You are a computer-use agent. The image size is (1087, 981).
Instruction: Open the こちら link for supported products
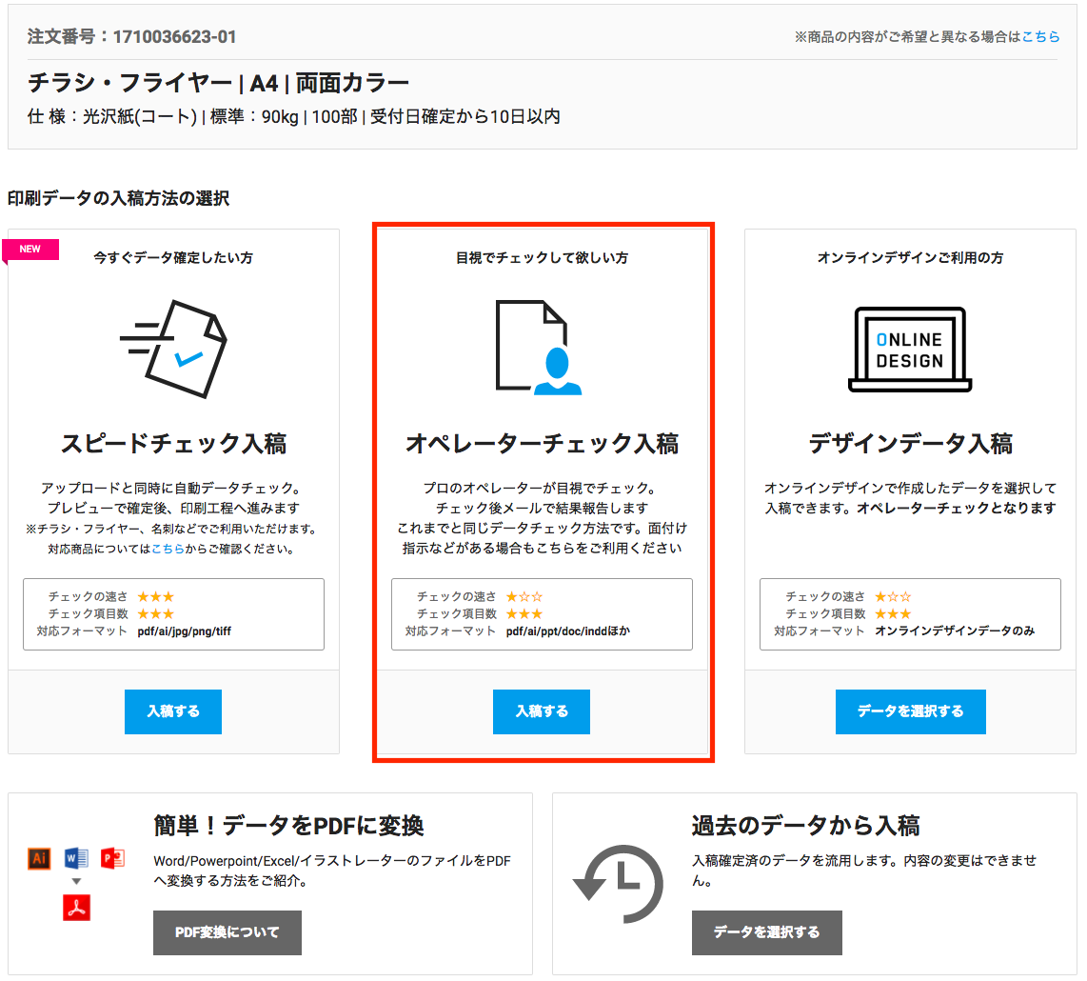[168, 549]
